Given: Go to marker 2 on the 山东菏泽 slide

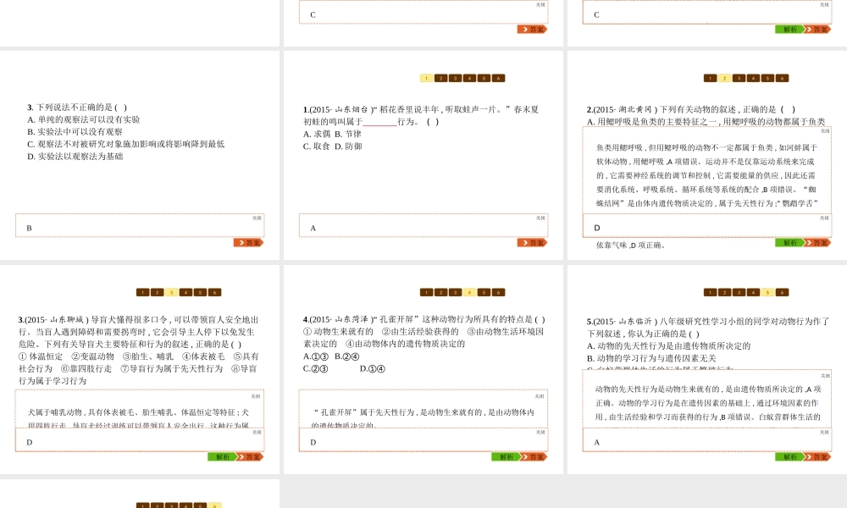Looking at the screenshot, I should (440, 293).
